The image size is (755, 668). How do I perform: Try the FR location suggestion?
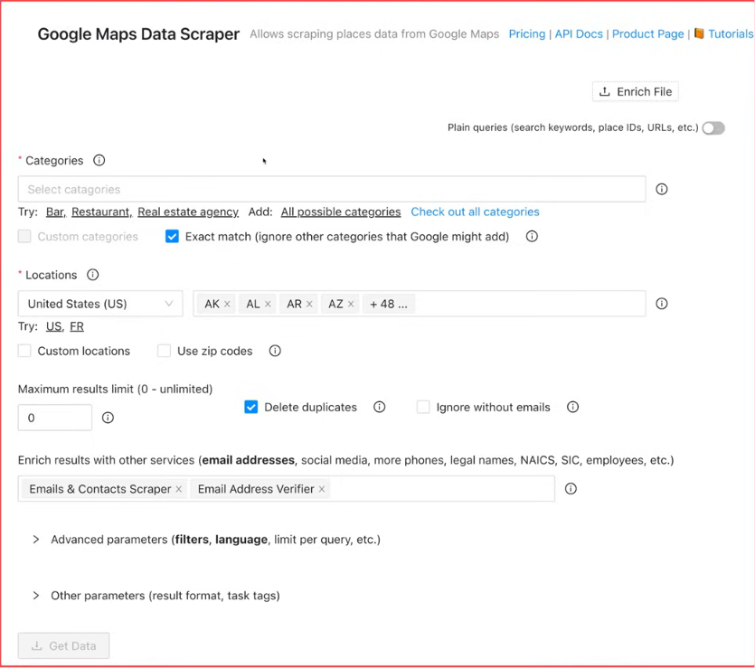(x=77, y=327)
